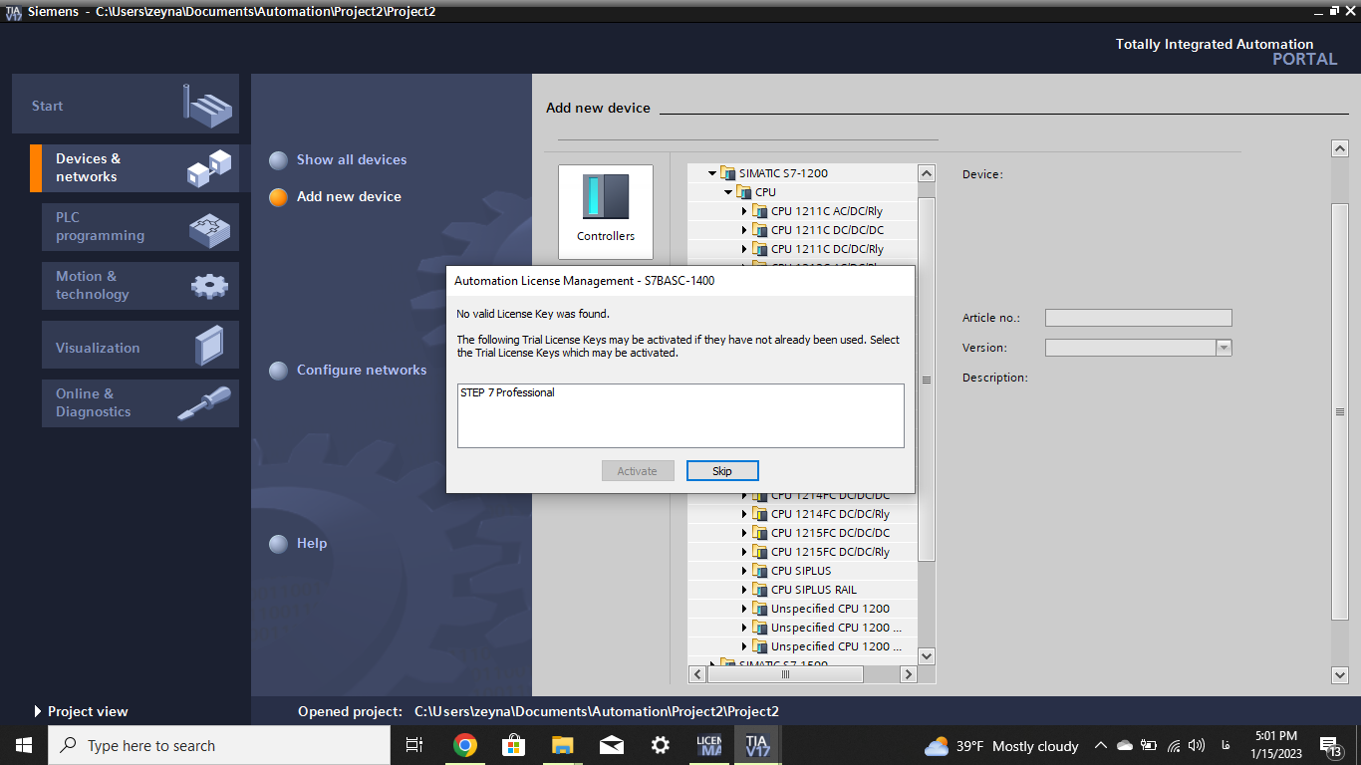Click CPU 1211C DC/DC/DC folder icon
The height and width of the screenshot is (765, 1361).
coord(760,230)
